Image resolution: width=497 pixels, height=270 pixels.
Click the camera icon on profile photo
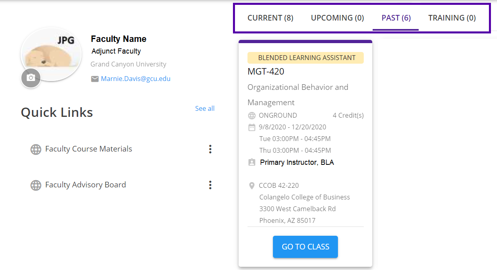(31, 78)
